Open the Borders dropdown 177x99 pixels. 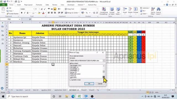(35, 13)
